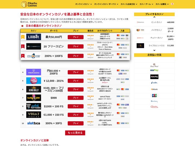195x146 pixels.
Task: Click the Venus Point payment icon
Action: 154,65
